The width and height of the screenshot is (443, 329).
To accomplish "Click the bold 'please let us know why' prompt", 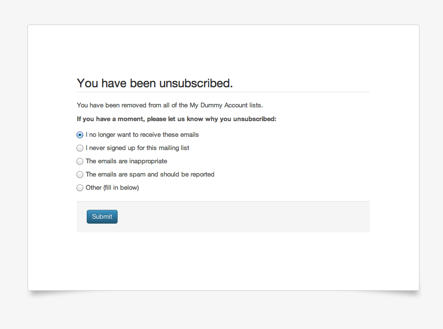I will 176,119.
